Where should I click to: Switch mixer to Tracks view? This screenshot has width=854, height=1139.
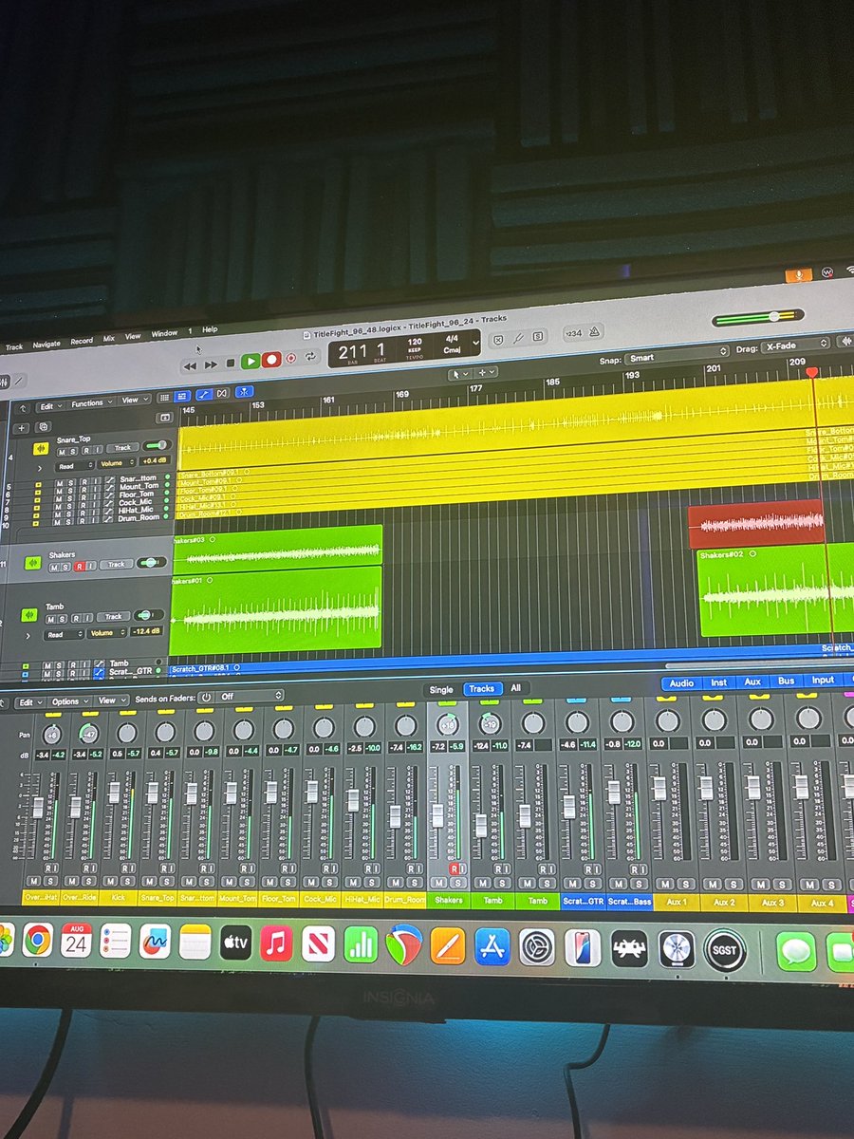tap(482, 688)
